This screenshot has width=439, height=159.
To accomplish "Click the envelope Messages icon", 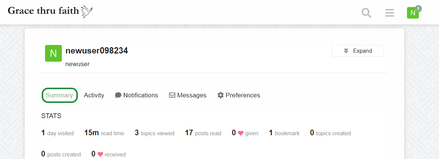I will coord(172,95).
